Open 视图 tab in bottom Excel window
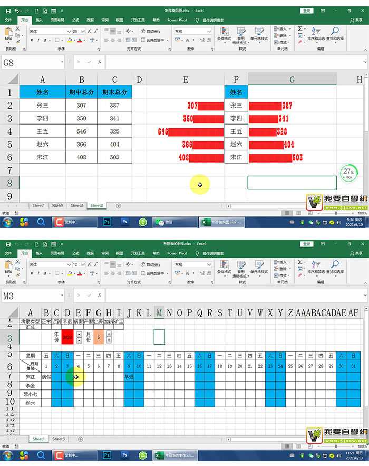The image size is (369, 466). click(120, 253)
